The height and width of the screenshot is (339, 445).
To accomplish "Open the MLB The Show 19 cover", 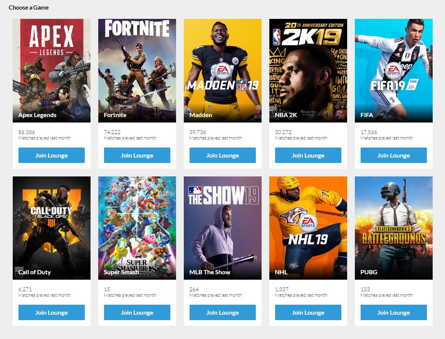I will coord(223,228).
